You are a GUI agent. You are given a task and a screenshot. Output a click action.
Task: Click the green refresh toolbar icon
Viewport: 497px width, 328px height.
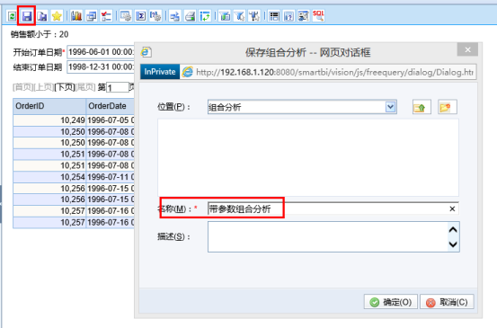coord(12,16)
